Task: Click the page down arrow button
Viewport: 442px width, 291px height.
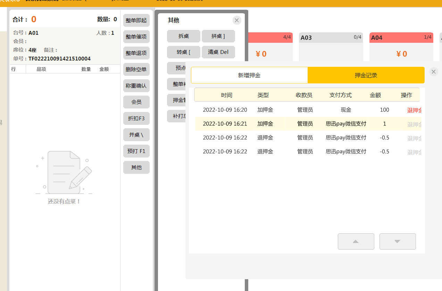Action: click(398, 241)
